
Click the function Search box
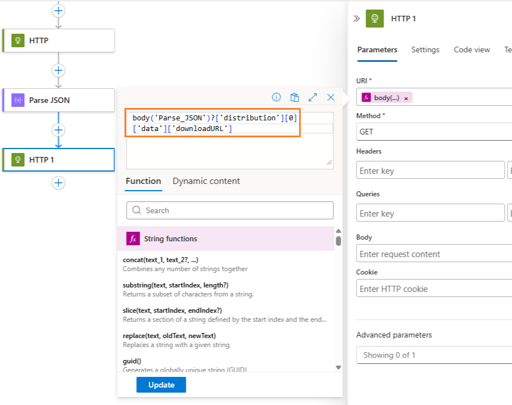click(230, 210)
